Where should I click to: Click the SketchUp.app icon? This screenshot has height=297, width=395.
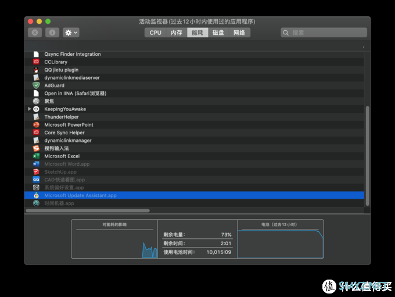(x=36, y=171)
